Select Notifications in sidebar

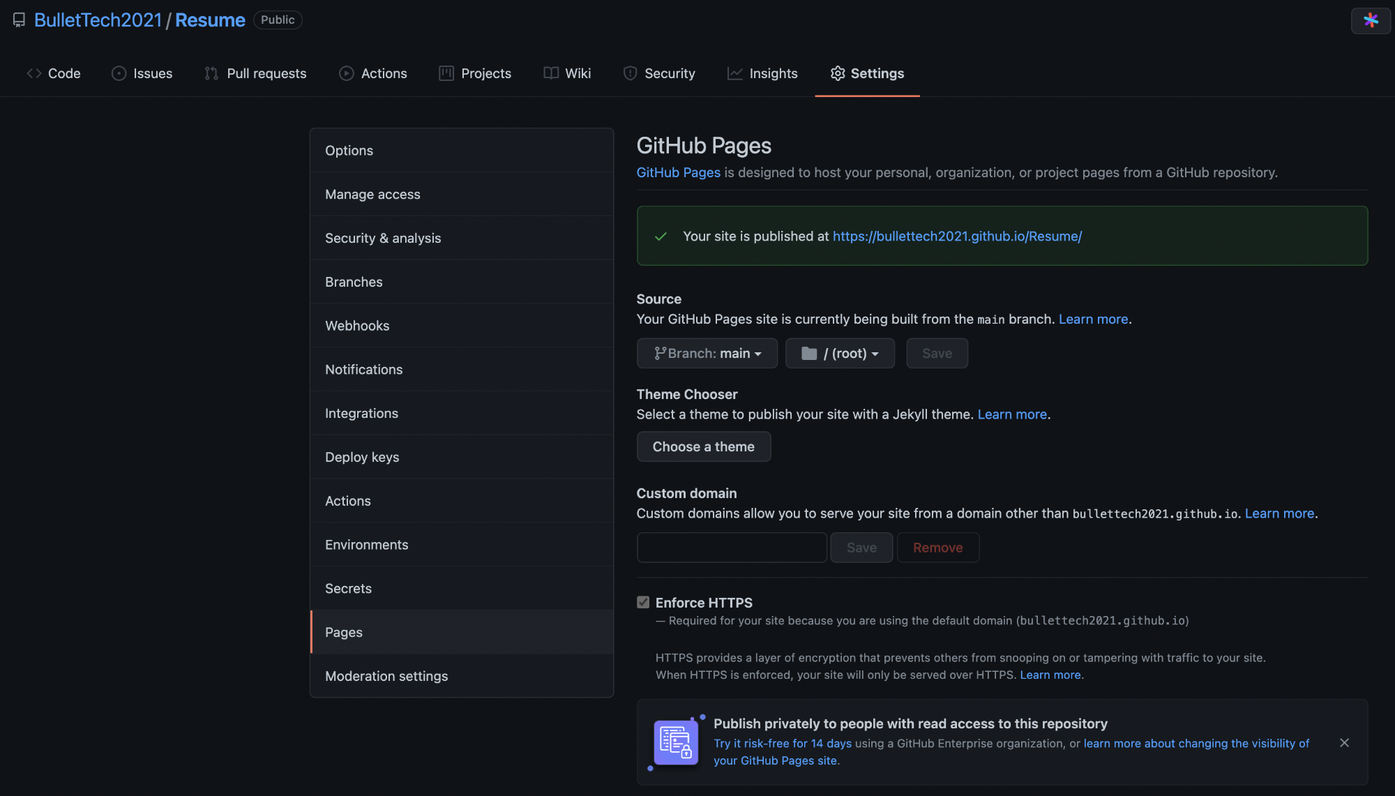461,370
